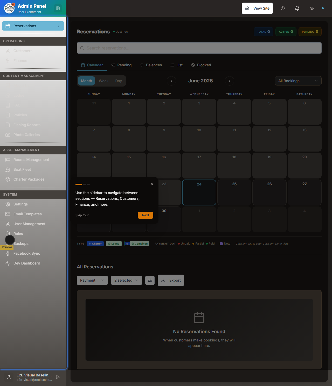This screenshot has width=332, height=386.
Task: Go to previous month arrow
Action: point(171,81)
